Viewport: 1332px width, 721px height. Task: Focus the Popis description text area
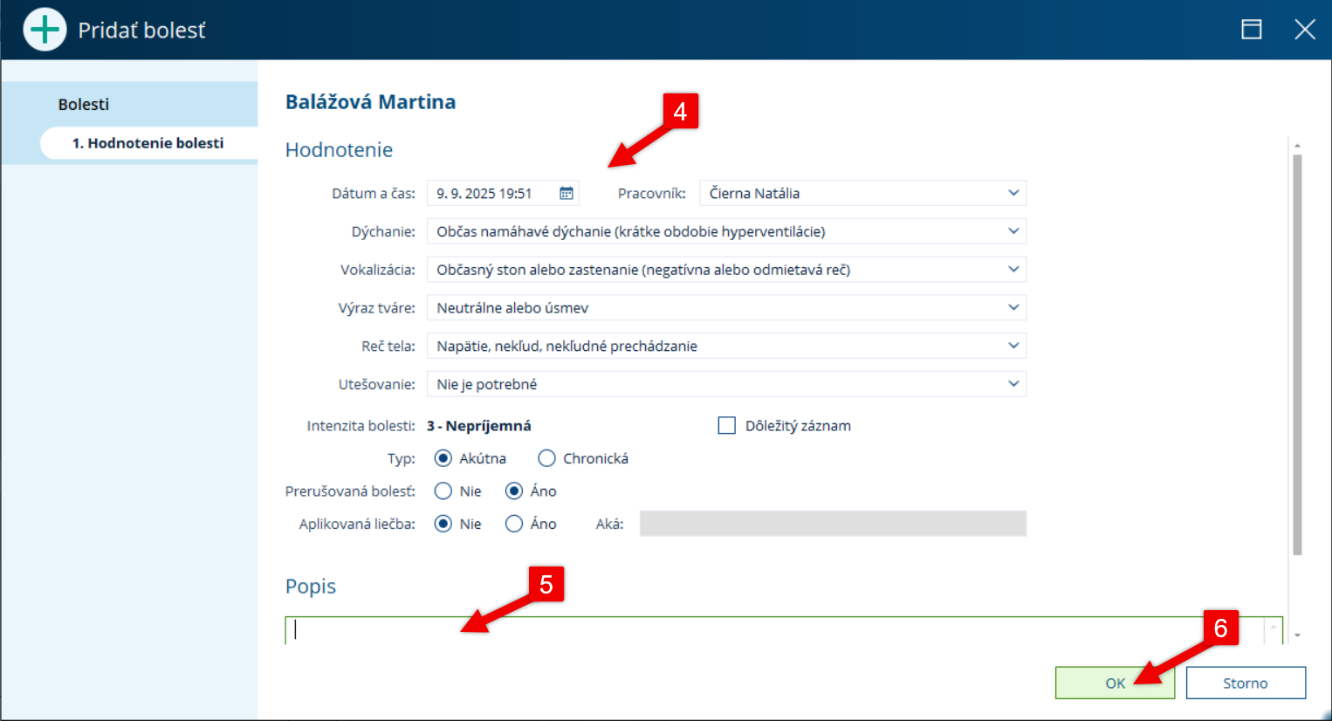click(784, 630)
